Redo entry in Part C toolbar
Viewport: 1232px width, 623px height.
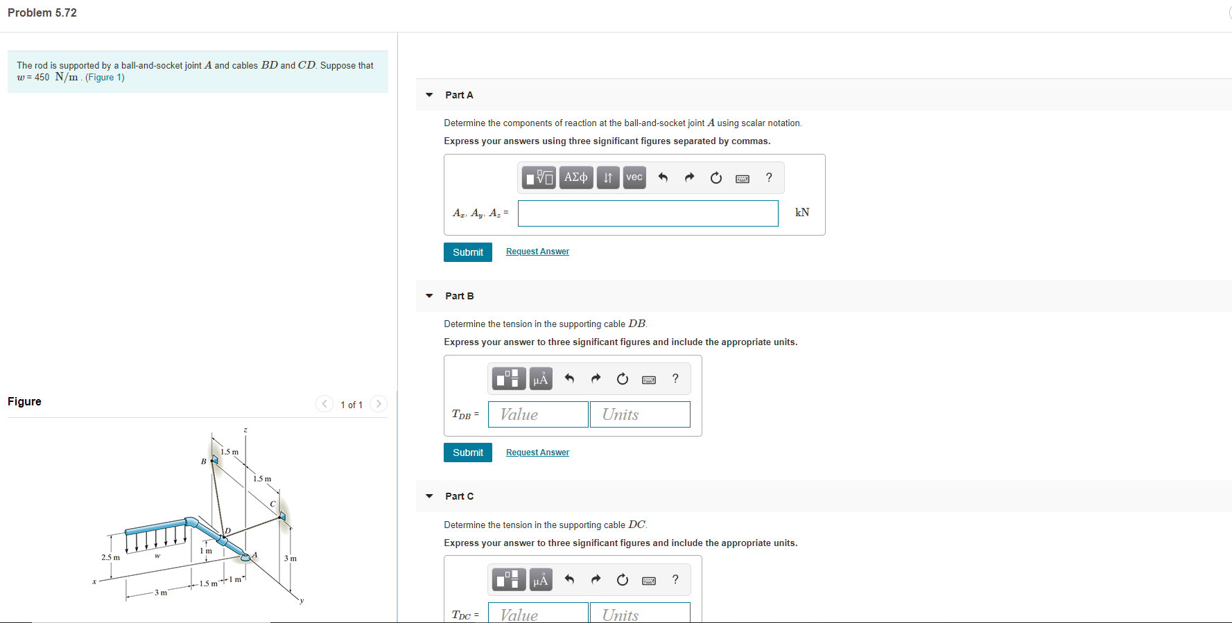[x=596, y=579]
